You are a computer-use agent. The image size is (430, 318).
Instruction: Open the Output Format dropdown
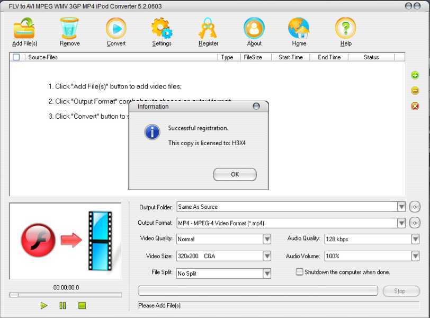point(401,223)
